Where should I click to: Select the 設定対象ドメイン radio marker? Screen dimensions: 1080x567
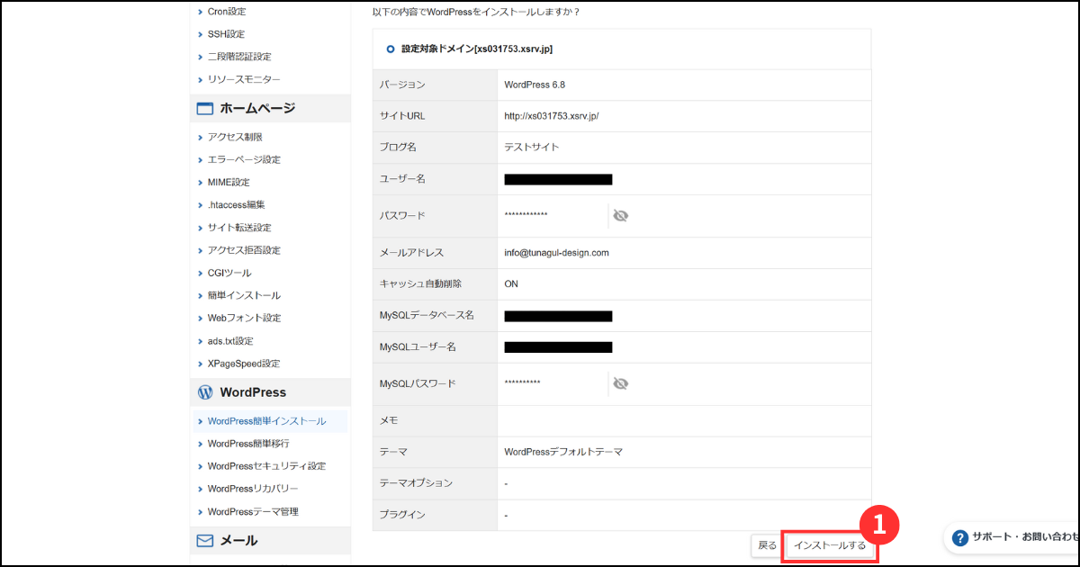click(391, 49)
